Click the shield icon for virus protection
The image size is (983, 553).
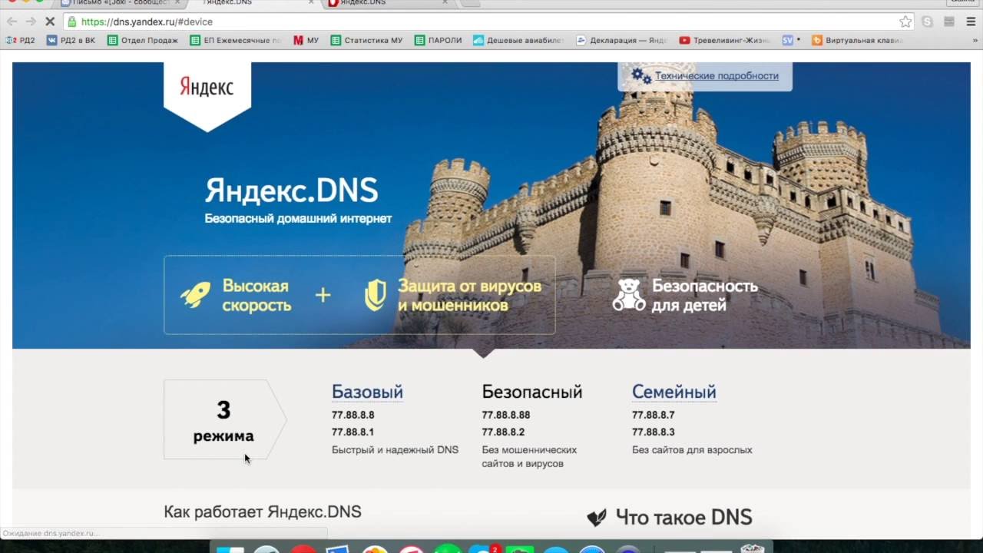(x=375, y=295)
